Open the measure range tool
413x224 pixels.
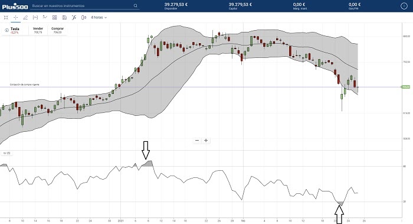tap(35, 17)
